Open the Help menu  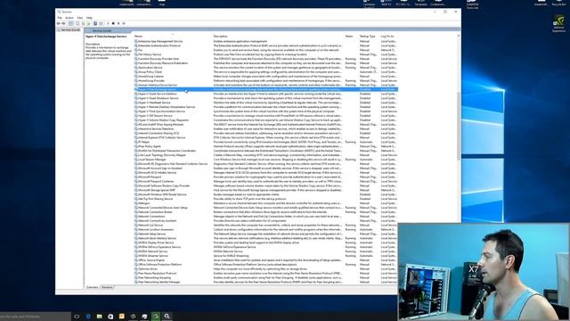89,18
